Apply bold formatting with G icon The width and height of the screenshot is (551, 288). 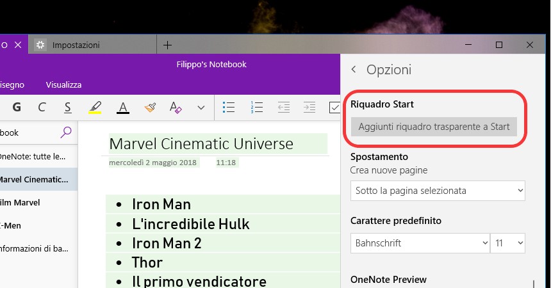pos(17,107)
